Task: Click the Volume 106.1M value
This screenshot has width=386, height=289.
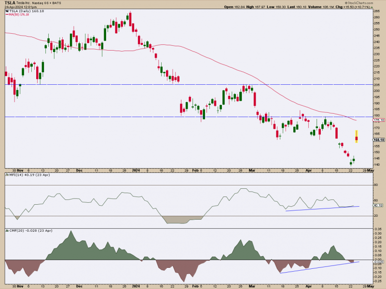Action: (321, 7)
